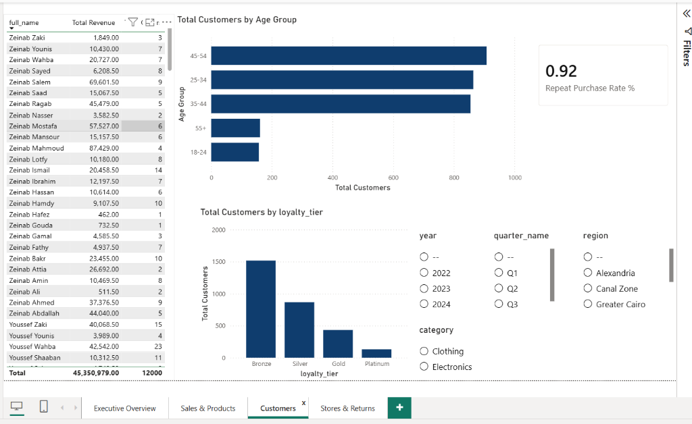
Task: Collapse the Filters pane with double chevron
Action: (687, 14)
